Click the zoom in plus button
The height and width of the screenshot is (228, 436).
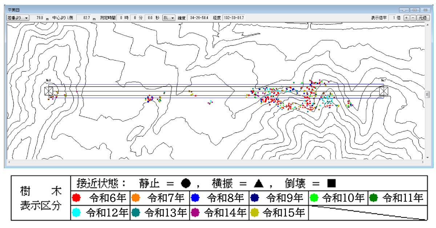click(406, 18)
